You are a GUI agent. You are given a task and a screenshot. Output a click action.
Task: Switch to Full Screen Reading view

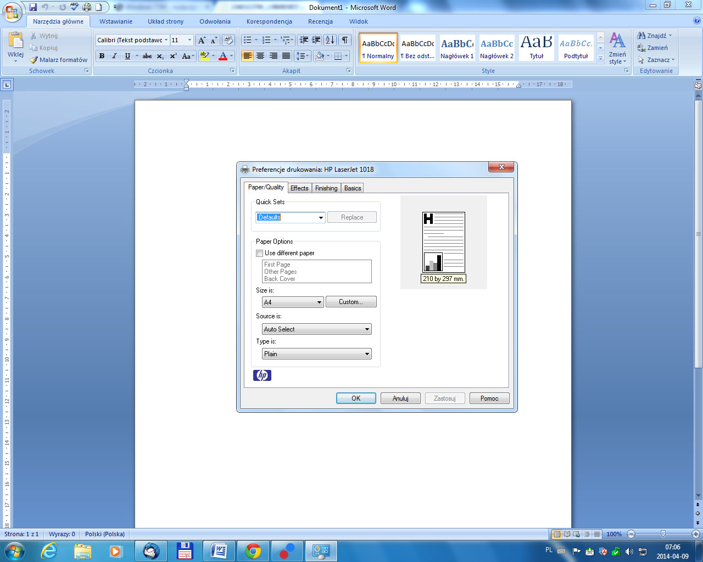coord(567,534)
